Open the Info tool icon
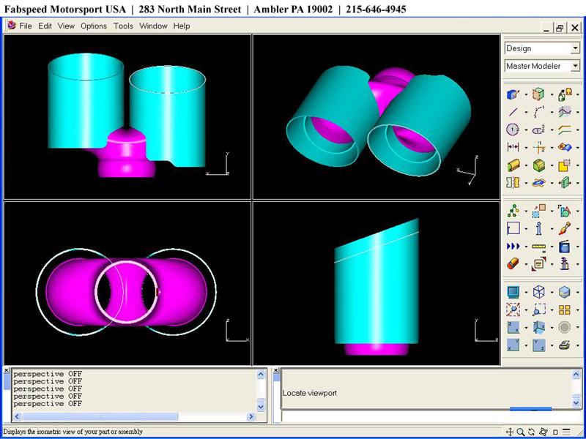This screenshot has width=586, height=439. point(539,229)
